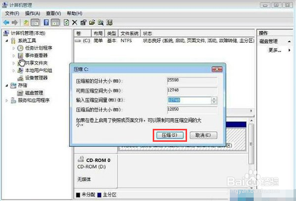Click the Open folder toolbar icon
This screenshot has width=296, height=201.
92,23
